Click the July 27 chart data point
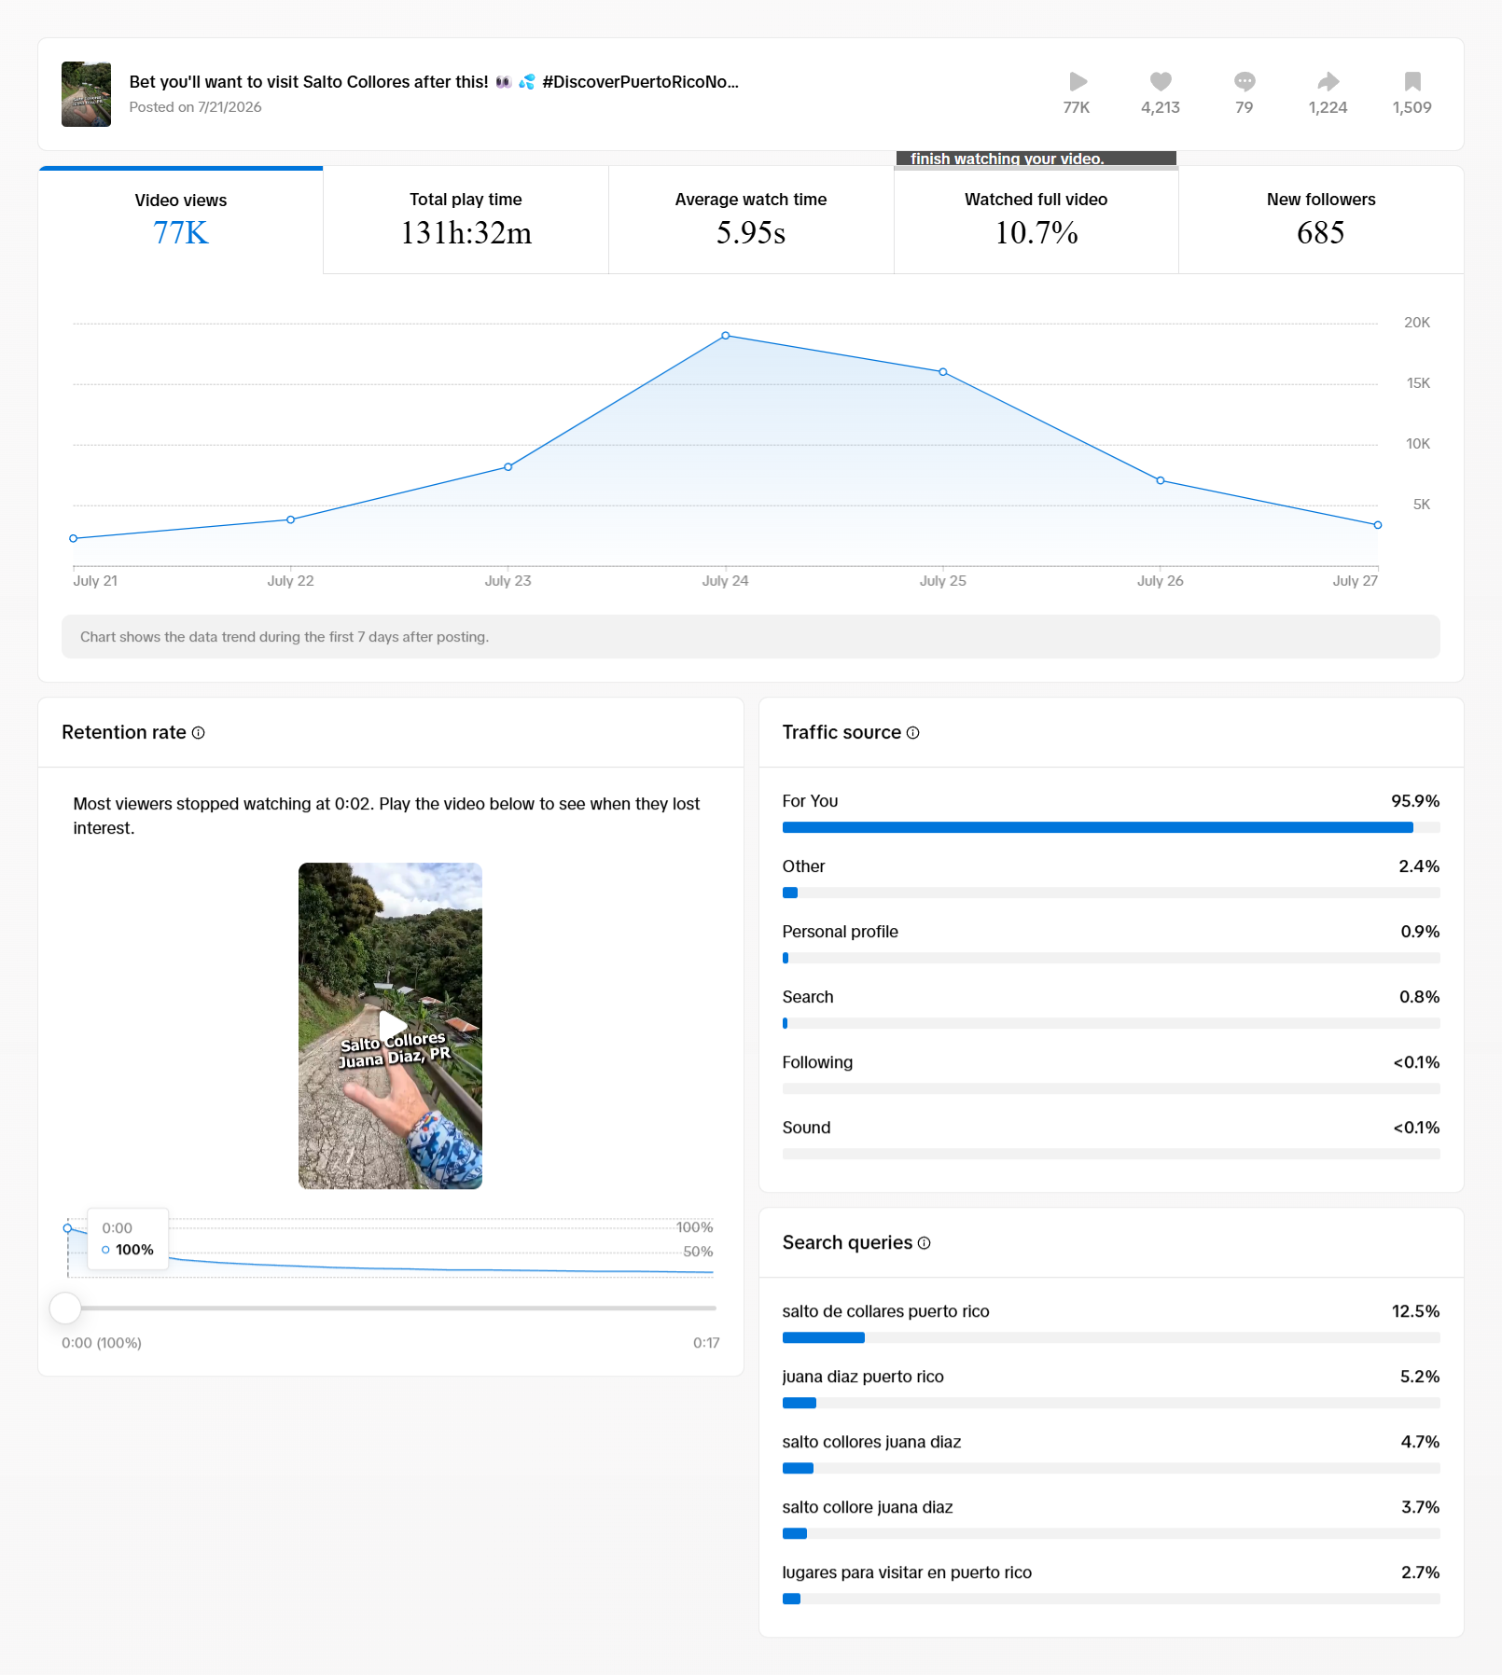Viewport: 1502px width, 1675px height. coord(1378,525)
